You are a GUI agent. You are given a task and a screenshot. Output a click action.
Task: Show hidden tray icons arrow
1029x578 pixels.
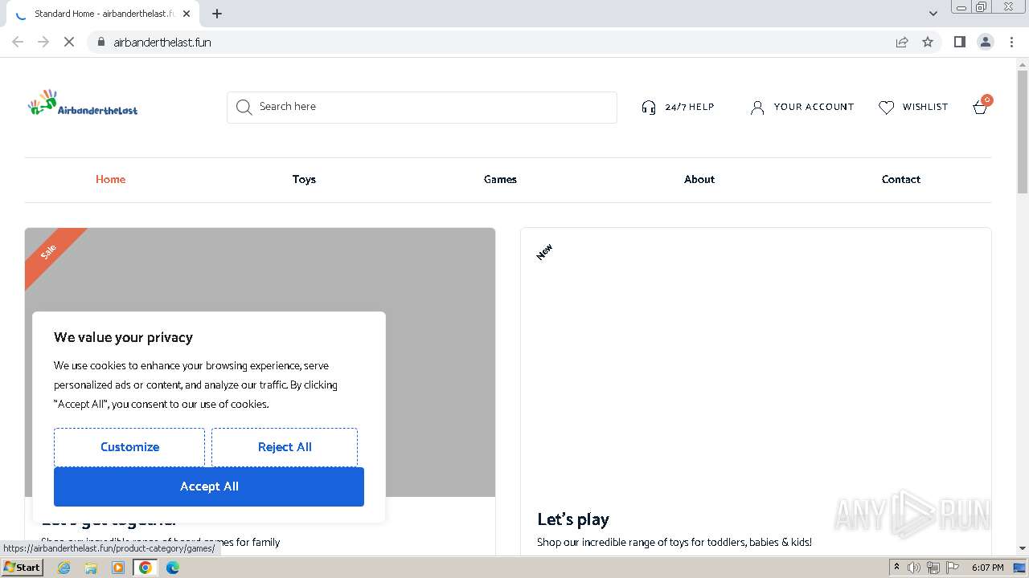point(896,567)
